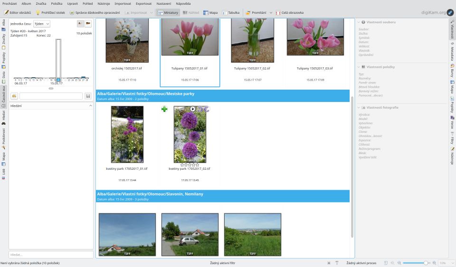Open Hledat sidebar tab

[x=3, y=118]
